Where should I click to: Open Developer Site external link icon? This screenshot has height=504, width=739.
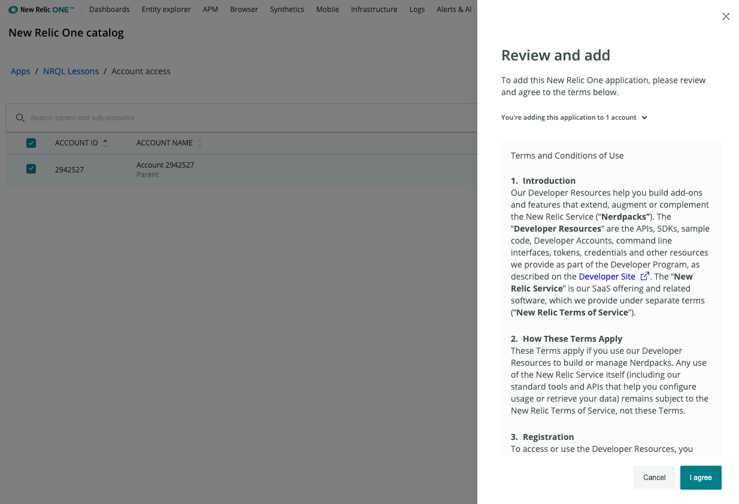[x=645, y=277]
